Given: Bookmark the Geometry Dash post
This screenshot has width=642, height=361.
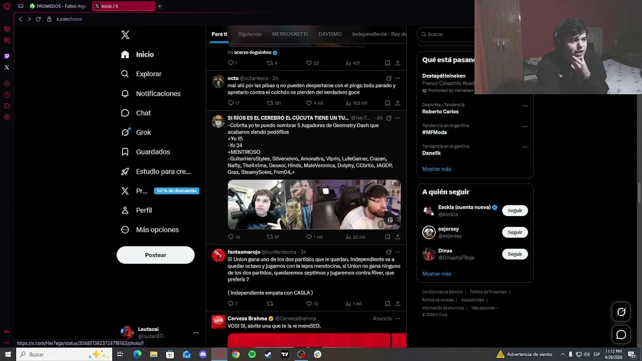Looking at the screenshot, I should click(x=387, y=237).
